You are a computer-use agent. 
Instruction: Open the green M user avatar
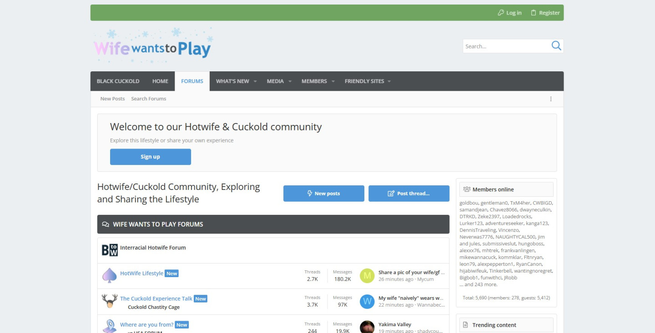tap(367, 276)
